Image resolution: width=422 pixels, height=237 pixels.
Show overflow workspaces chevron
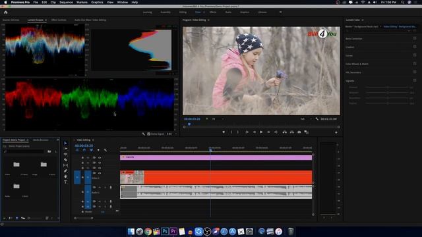pyautogui.click(x=280, y=12)
